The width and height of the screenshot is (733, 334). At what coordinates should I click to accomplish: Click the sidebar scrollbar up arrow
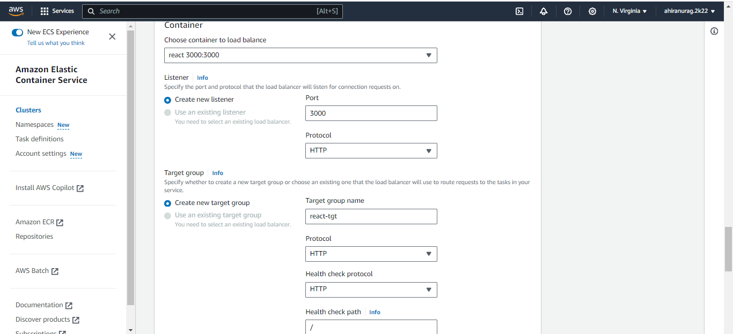point(130,26)
